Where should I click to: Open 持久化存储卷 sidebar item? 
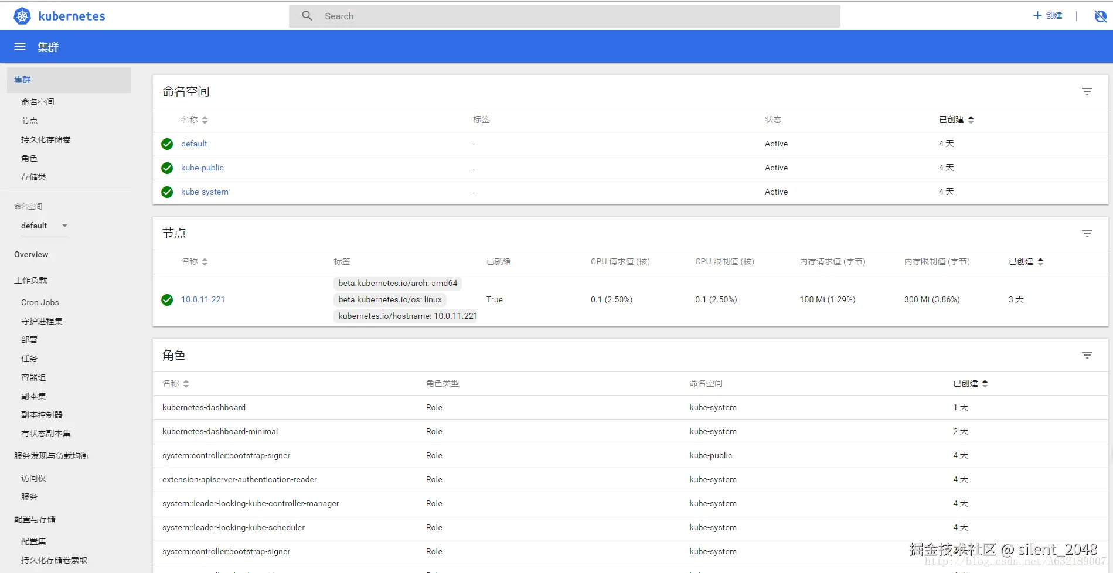pyautogui.click(x=46, y=139)
